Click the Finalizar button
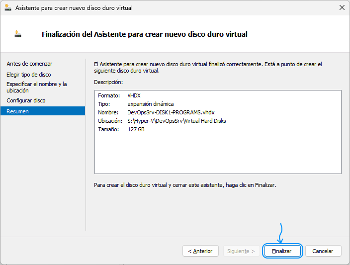350x265 pixels. [282, 251]
